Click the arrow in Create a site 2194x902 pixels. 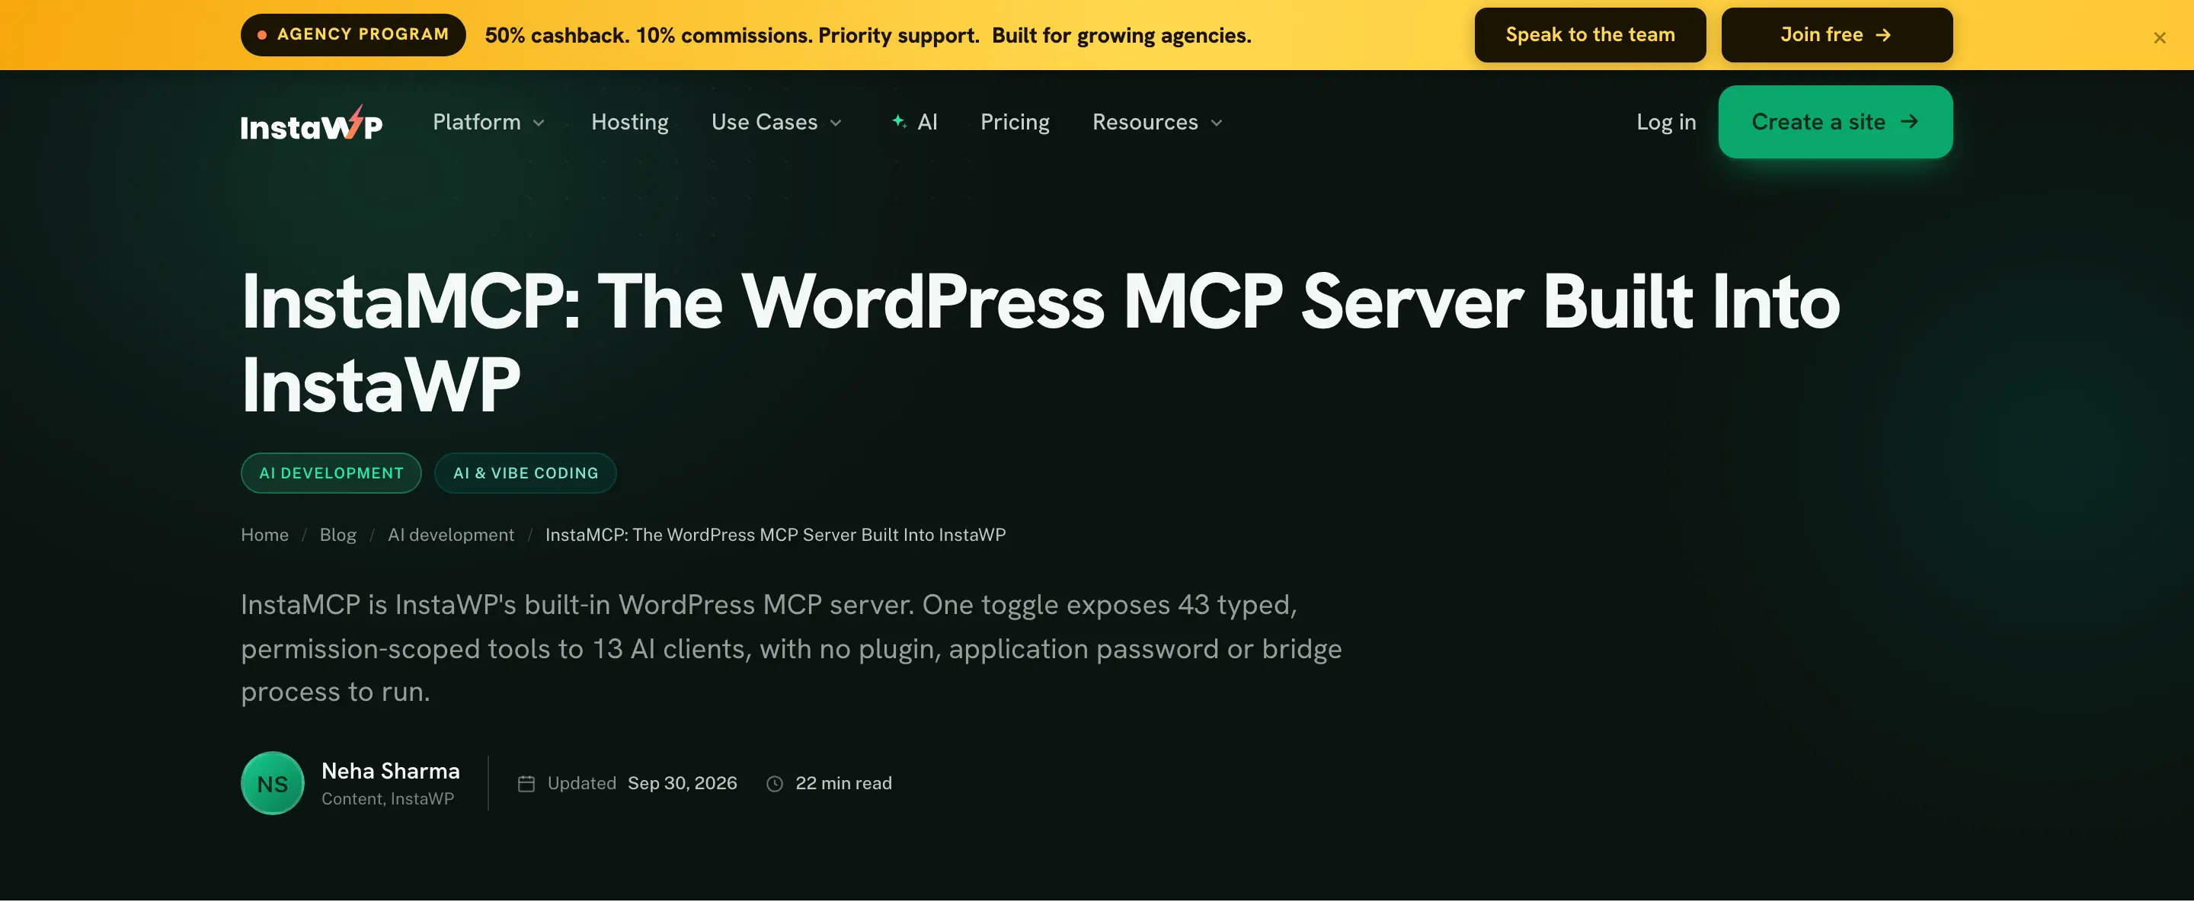pos(1910,121)
